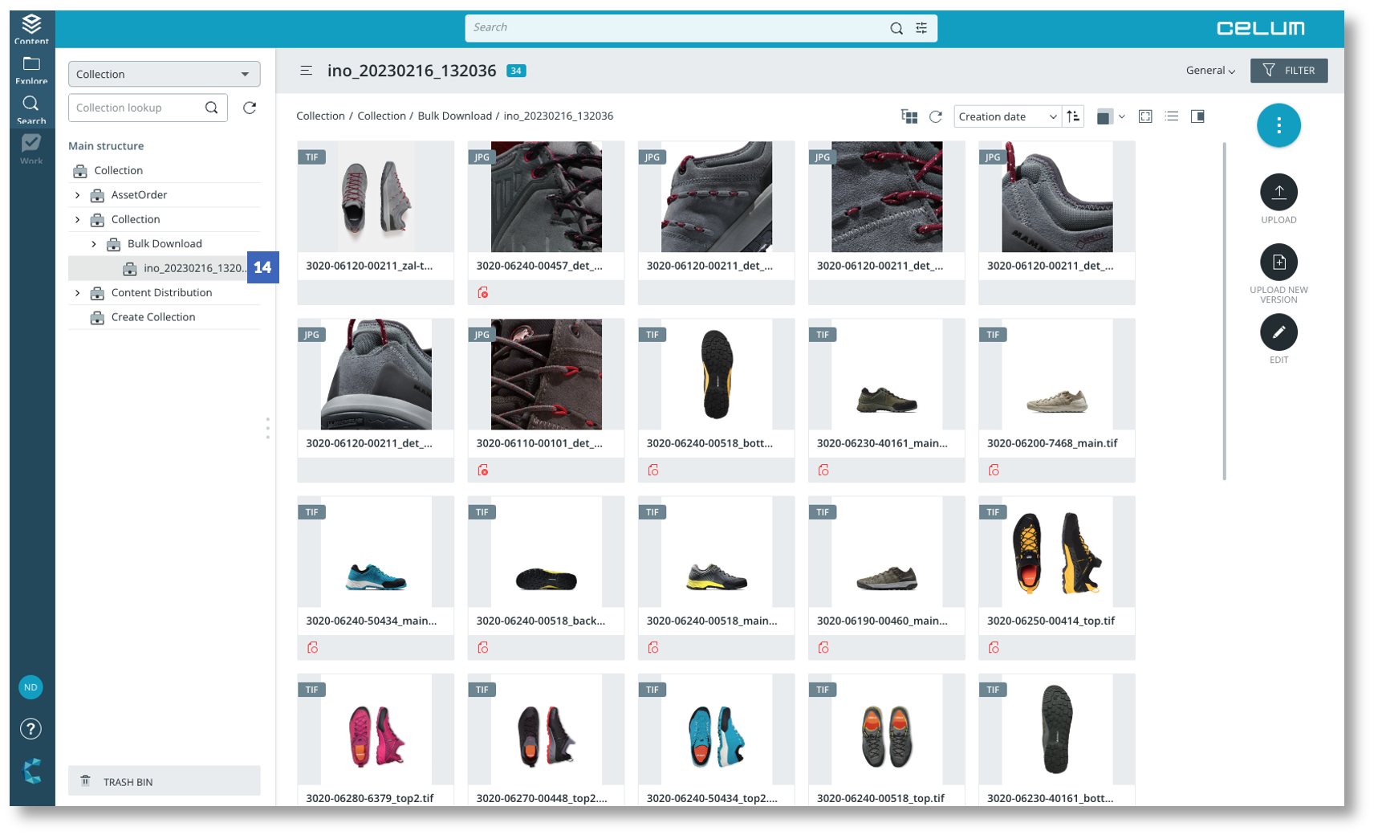Click the Upload New Version icon
Viewport: 1378px width, 835px height.
tap(1278, 263)
